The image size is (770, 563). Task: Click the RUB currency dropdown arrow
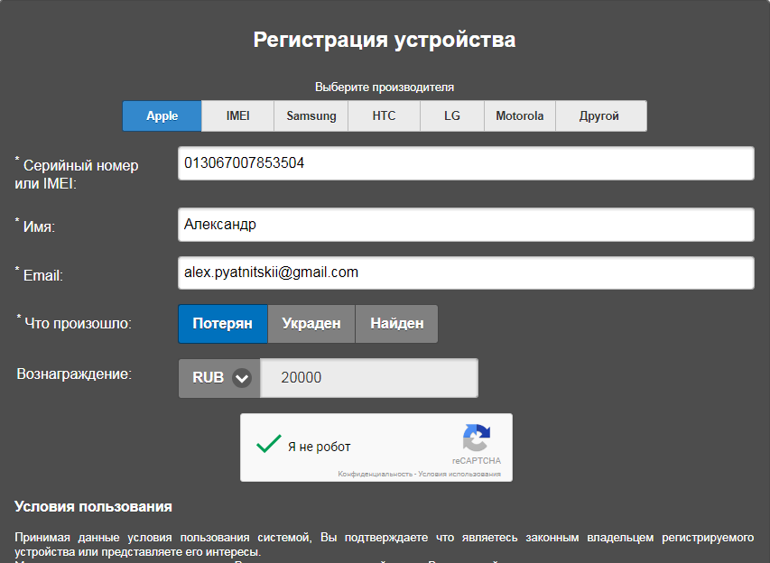point(241,378)
